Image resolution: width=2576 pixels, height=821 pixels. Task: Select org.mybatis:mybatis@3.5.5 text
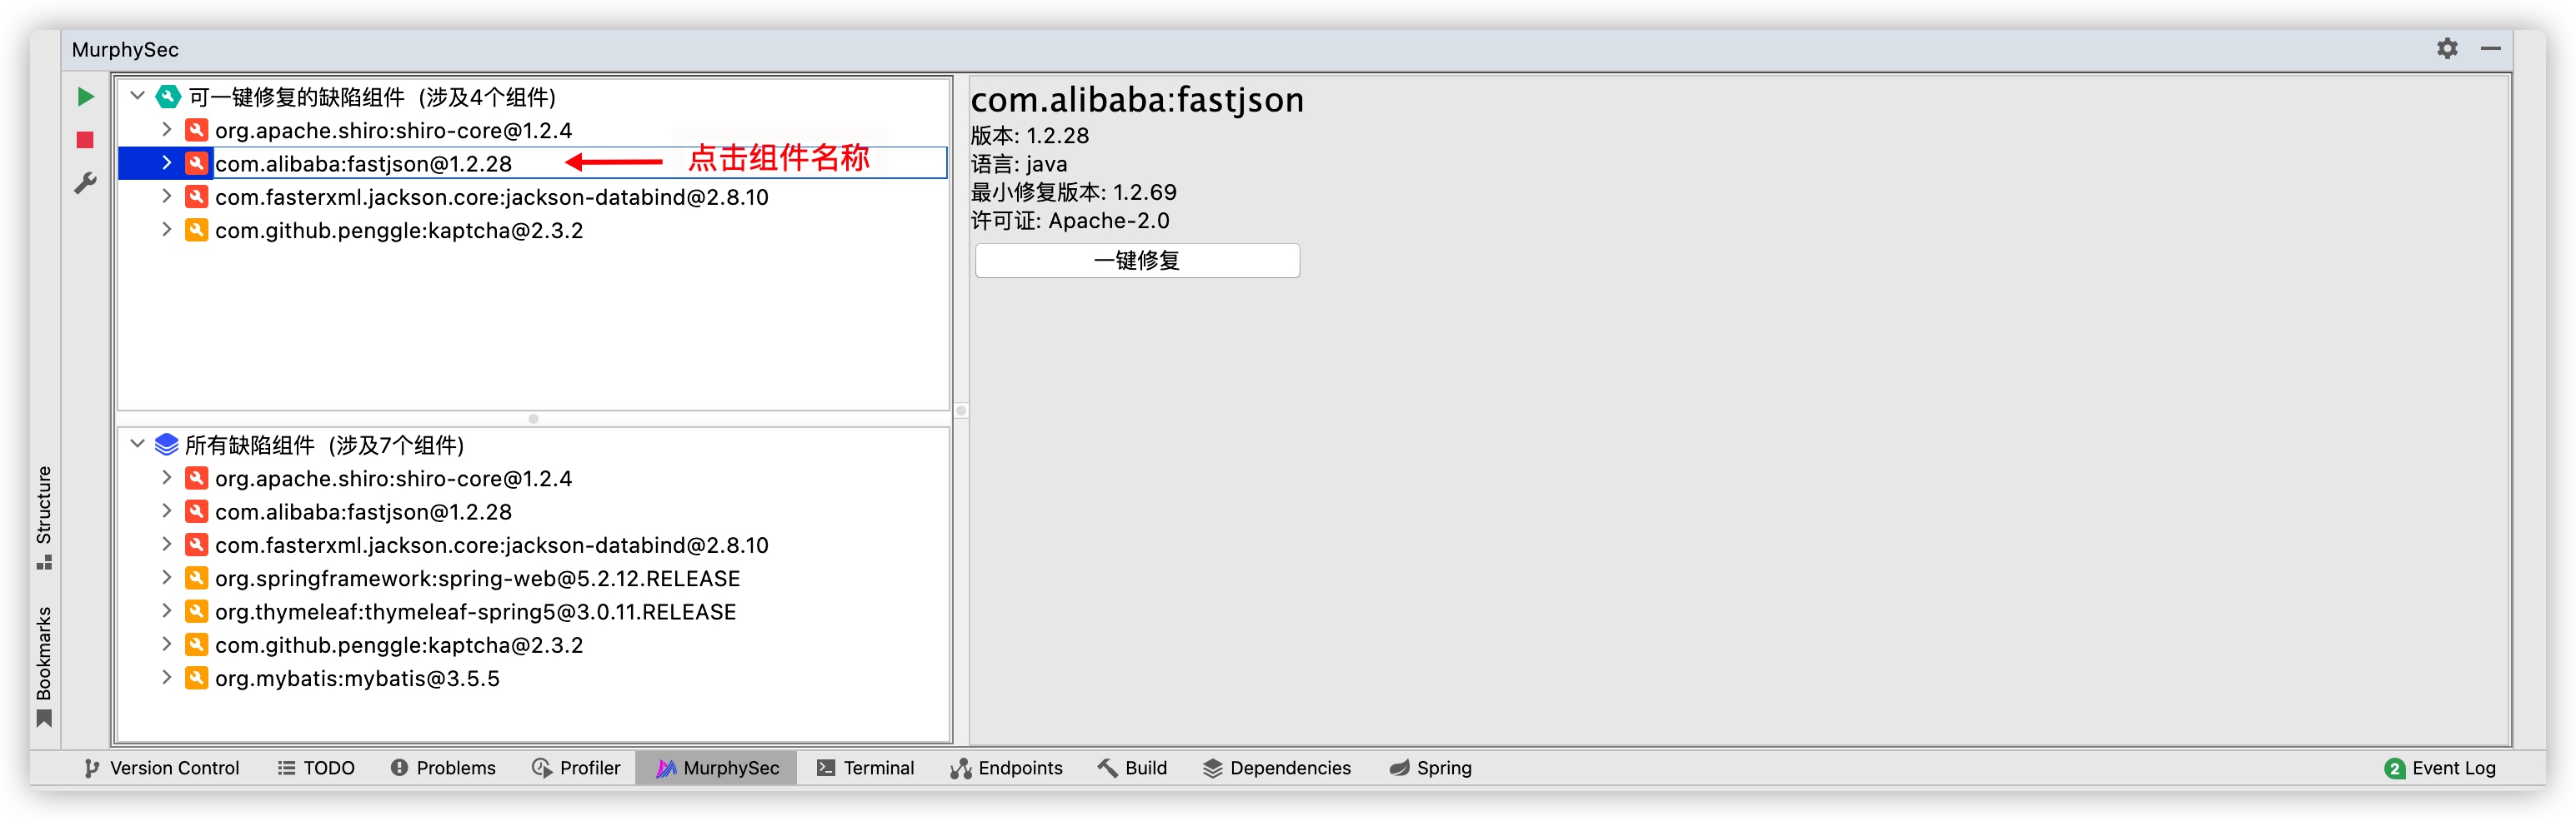pyautogui.click(x=357, y=678)
